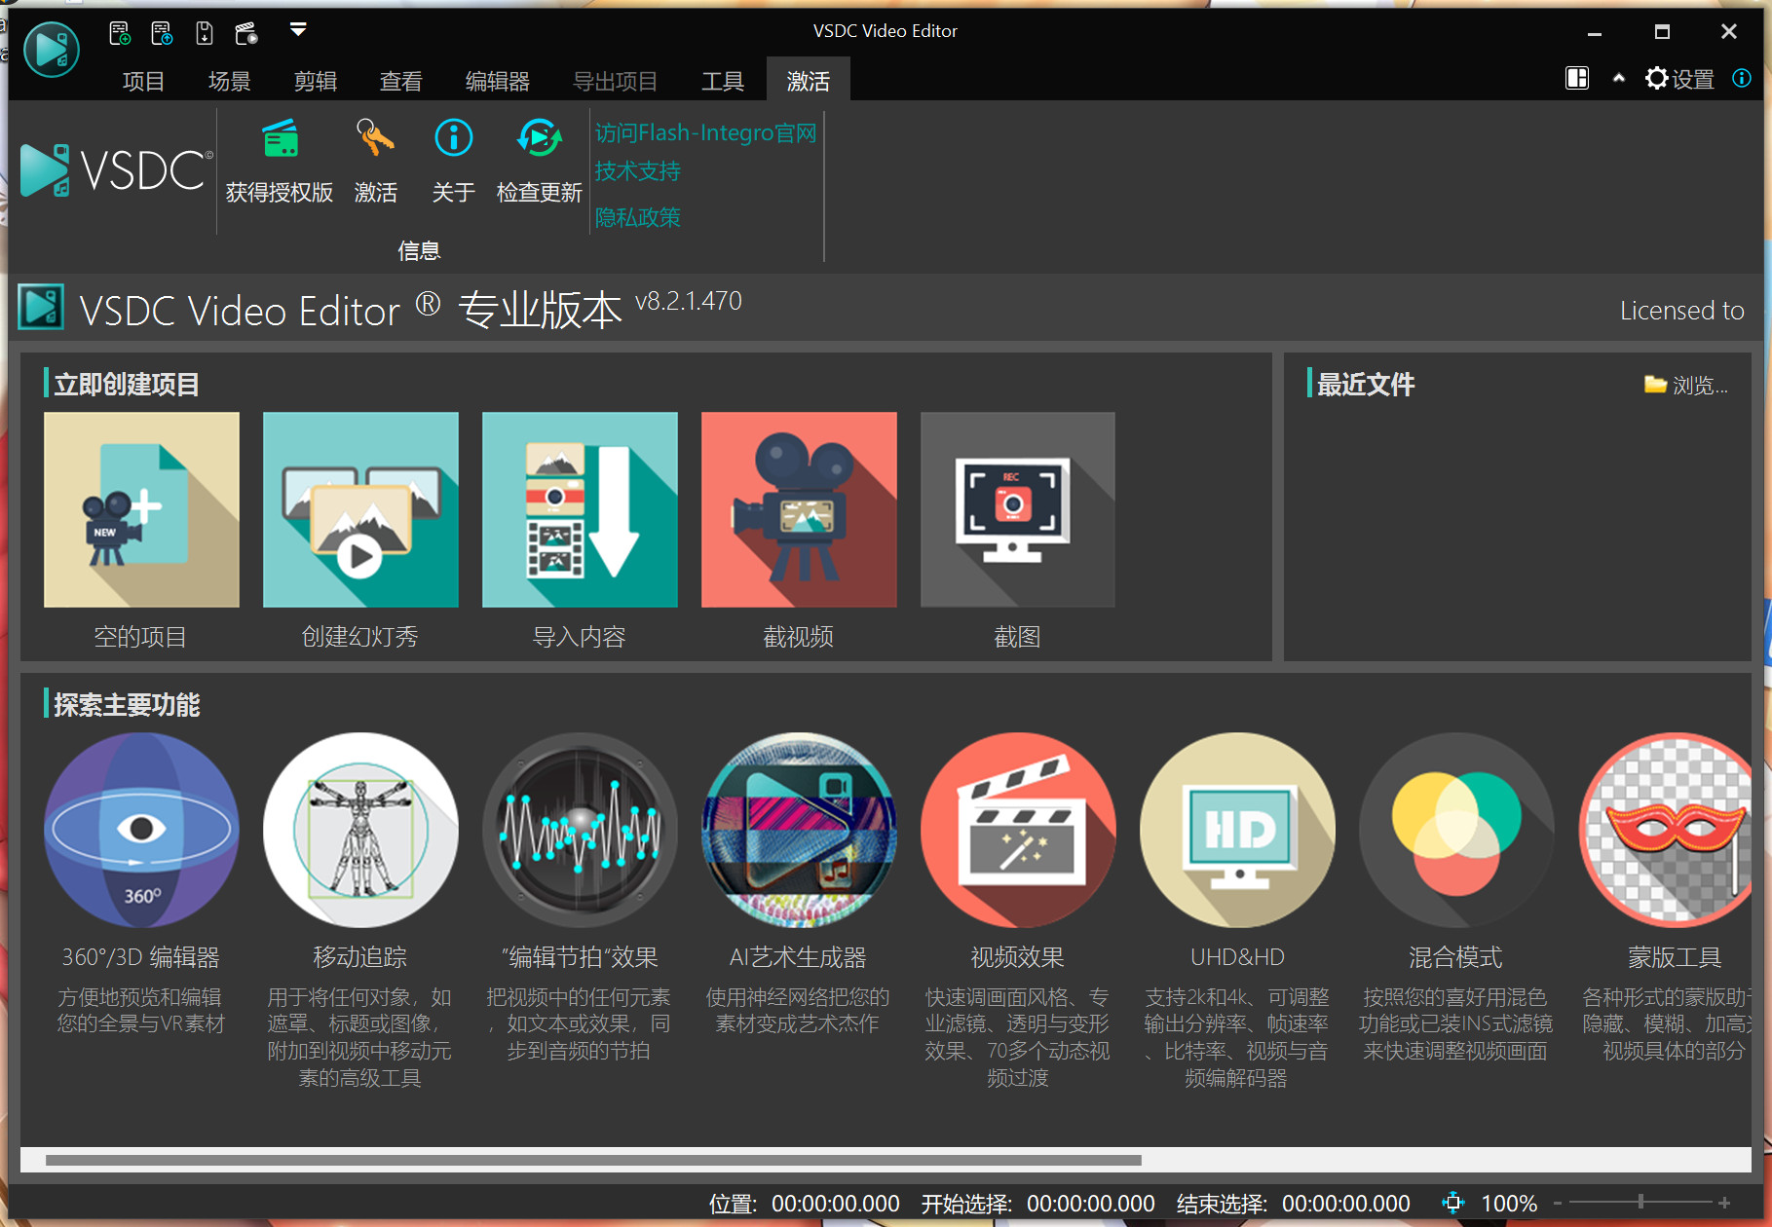Click the 混合模式 color circles icon
This screenshot has width=1772, height=1227.
tap(1456, 830)
